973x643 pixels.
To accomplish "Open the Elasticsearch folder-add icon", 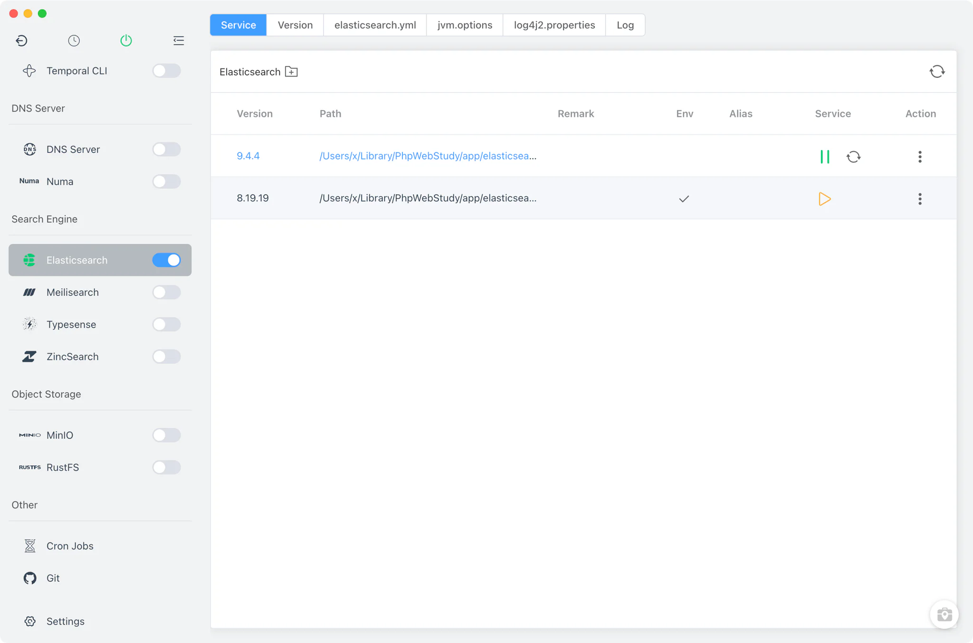I will pyautogui.click(x=291, y=72).
